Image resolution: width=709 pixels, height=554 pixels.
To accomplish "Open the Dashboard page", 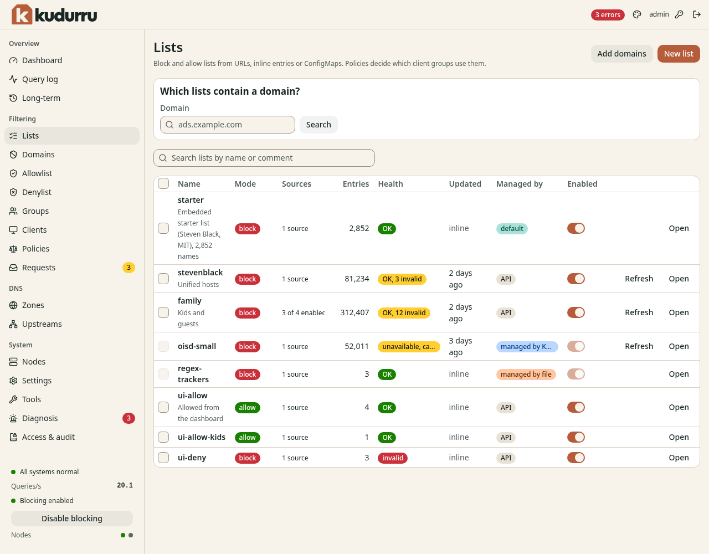I will click(72, 60).
